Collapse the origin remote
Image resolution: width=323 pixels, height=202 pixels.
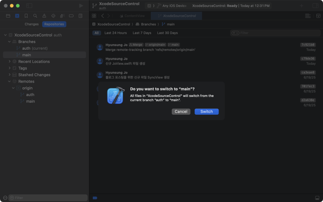click(x=13, y=88)
